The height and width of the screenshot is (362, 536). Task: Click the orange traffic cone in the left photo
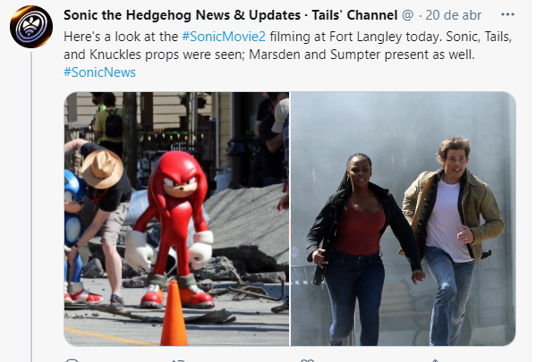[x=174, y=313]
